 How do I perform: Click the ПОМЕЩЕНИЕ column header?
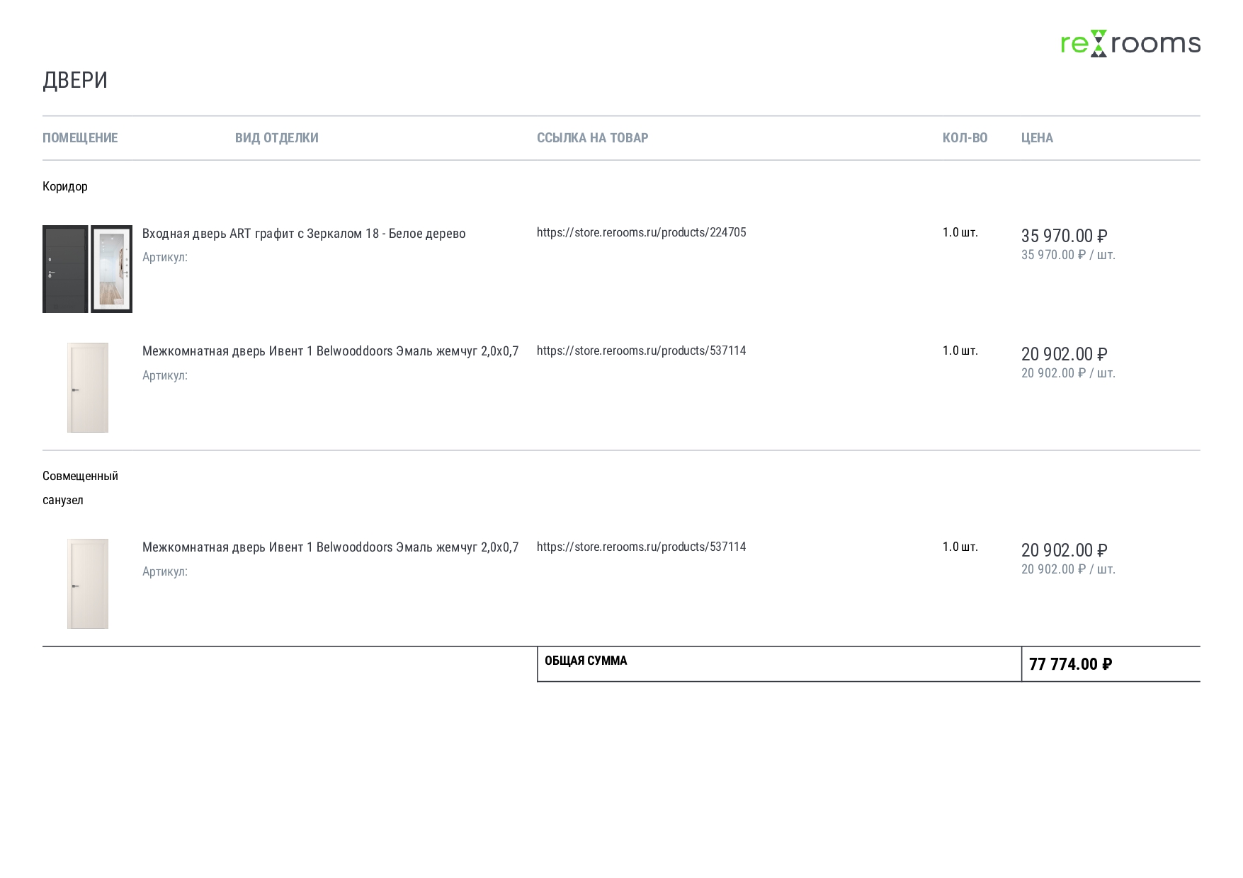[80, 138]
